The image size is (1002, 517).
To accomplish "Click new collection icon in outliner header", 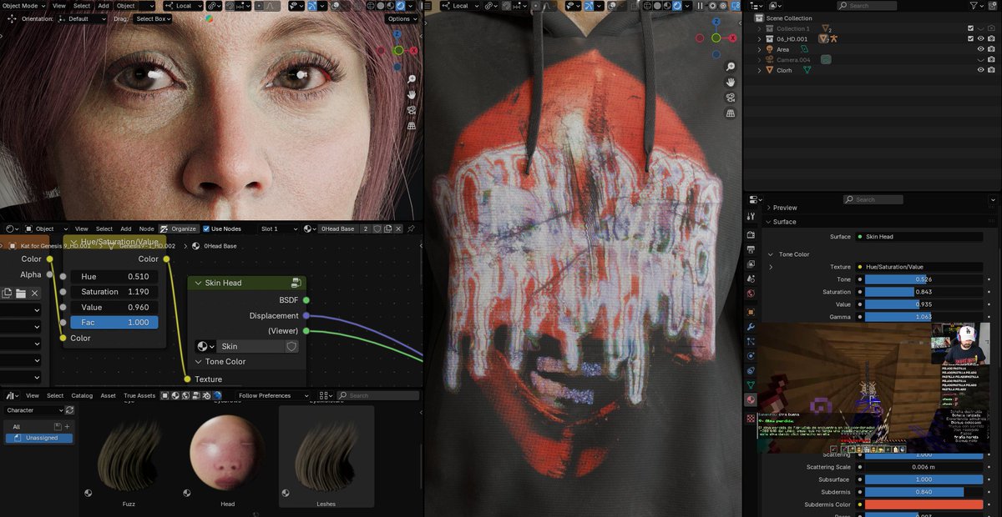I will 994,6.
